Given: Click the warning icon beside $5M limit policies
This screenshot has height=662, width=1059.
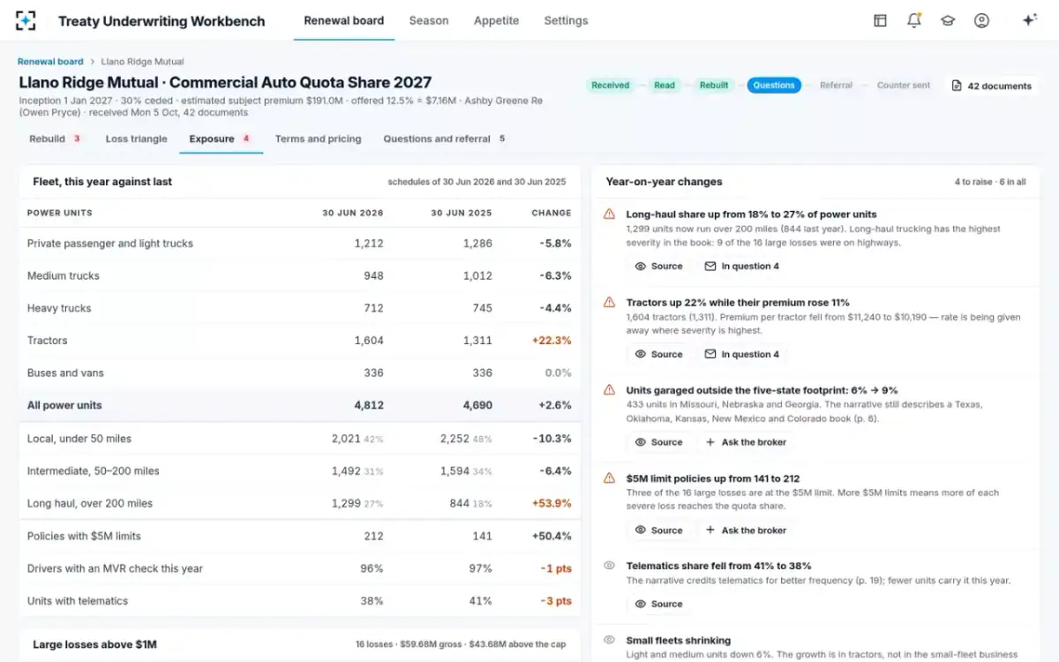Looking at the screenshot, I should (609, 478).
